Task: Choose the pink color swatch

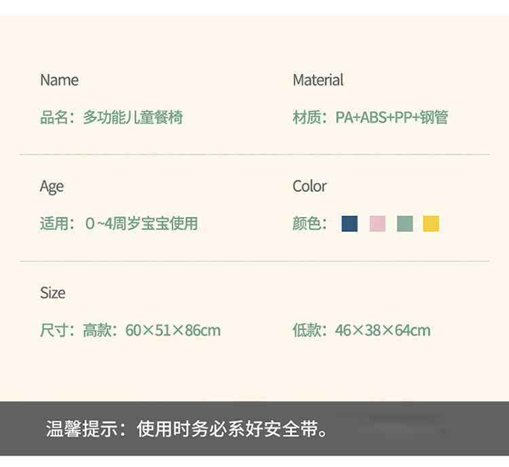Action: (377, 224)
